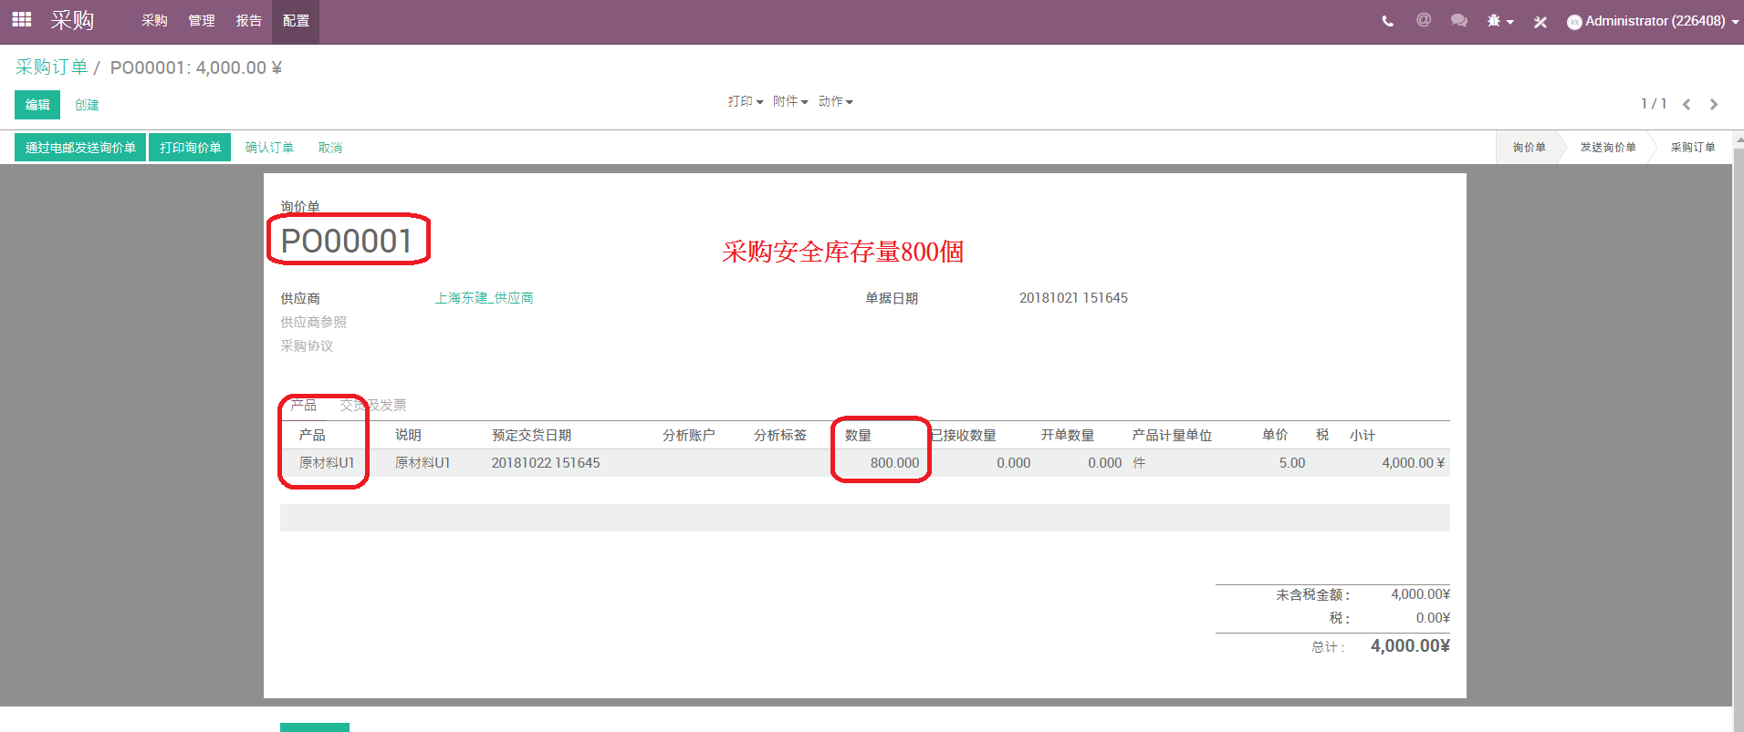Switch to the 产品 tab
The width and height of the screenshot is (1744, 732).
point(303,405)
